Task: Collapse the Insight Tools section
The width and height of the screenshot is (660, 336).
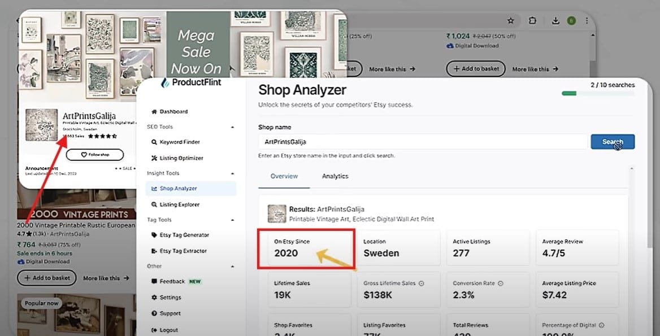Action: [233, 173]
